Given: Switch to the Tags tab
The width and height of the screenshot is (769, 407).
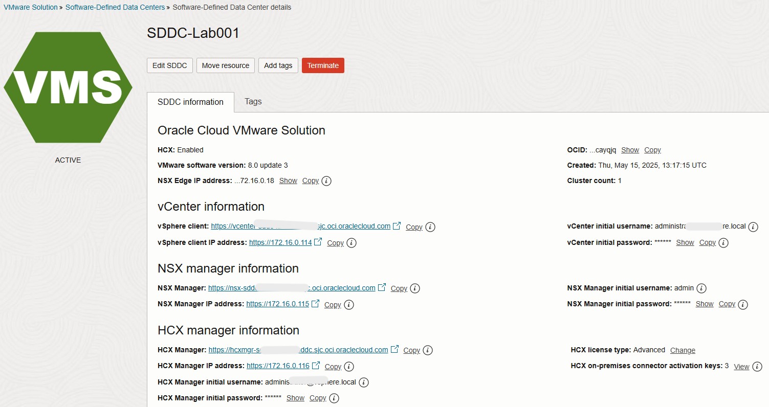Looking at the screenshot, I should click(253, 101).
